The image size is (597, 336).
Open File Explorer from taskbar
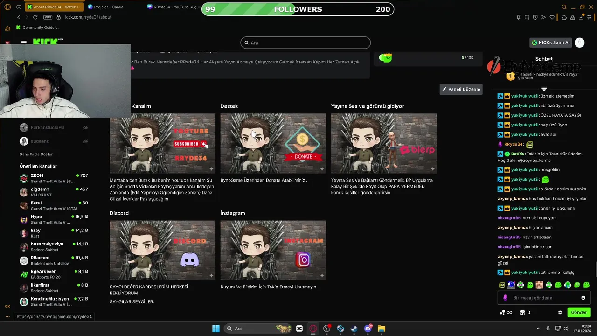coord(382,329)
